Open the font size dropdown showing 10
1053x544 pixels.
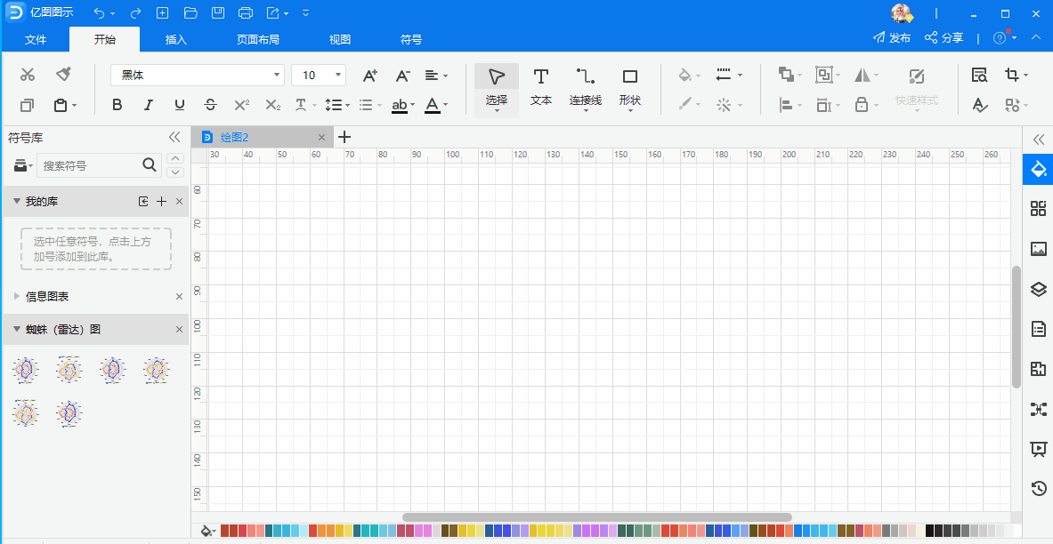(x=319, y=76)
